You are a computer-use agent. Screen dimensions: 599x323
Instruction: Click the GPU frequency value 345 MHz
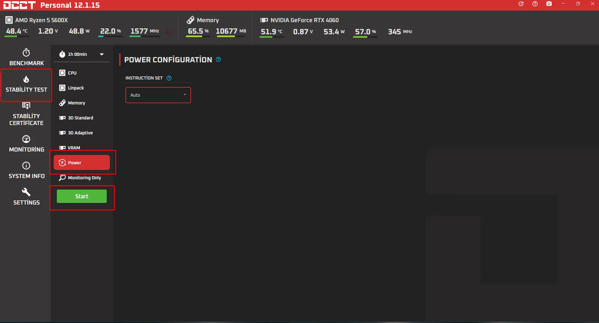400,31
